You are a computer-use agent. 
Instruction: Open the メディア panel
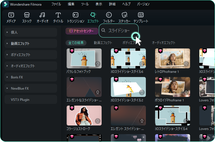click(x=11, y=18)
